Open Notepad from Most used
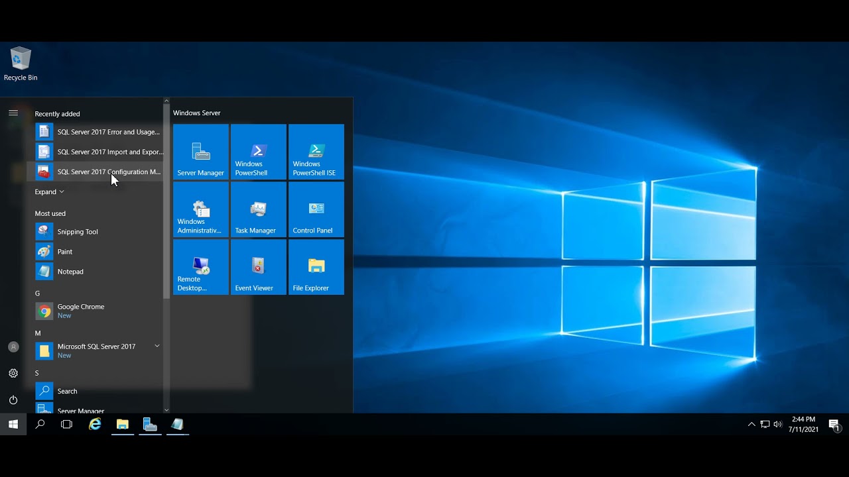This screenshot has width=849, height=477. [x=98, y=272]
